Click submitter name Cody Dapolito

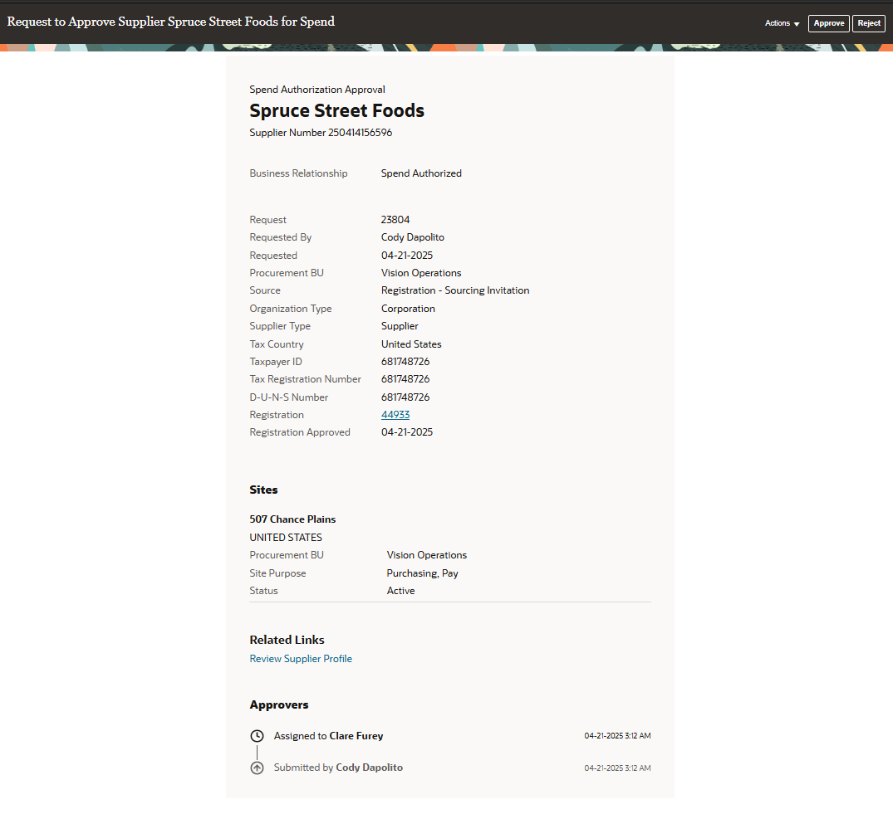pyautogui.click(x=369, y=767)
